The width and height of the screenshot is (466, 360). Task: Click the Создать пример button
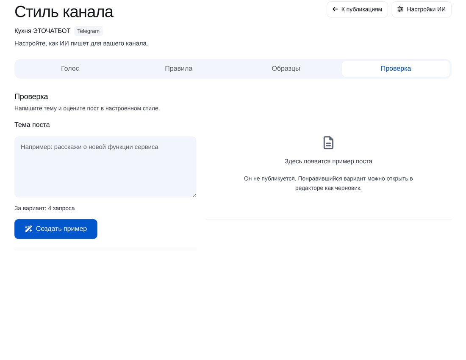click(x=56, y=229)
